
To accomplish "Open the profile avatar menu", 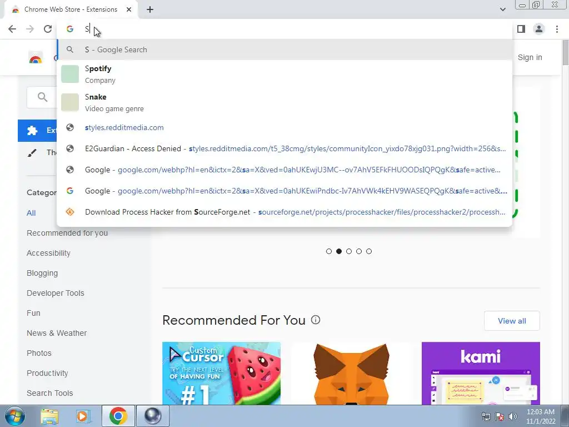I will pyautogui.click(x=539, y=29).
